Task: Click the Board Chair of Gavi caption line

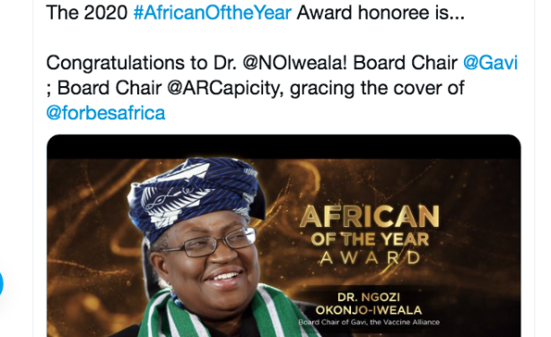Action: 369,322
